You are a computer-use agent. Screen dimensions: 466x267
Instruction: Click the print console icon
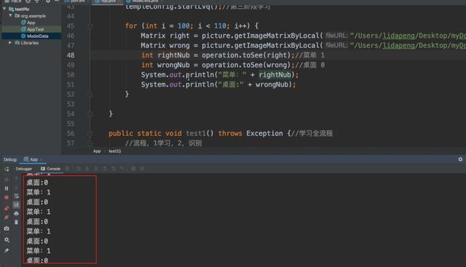[16, 214]
